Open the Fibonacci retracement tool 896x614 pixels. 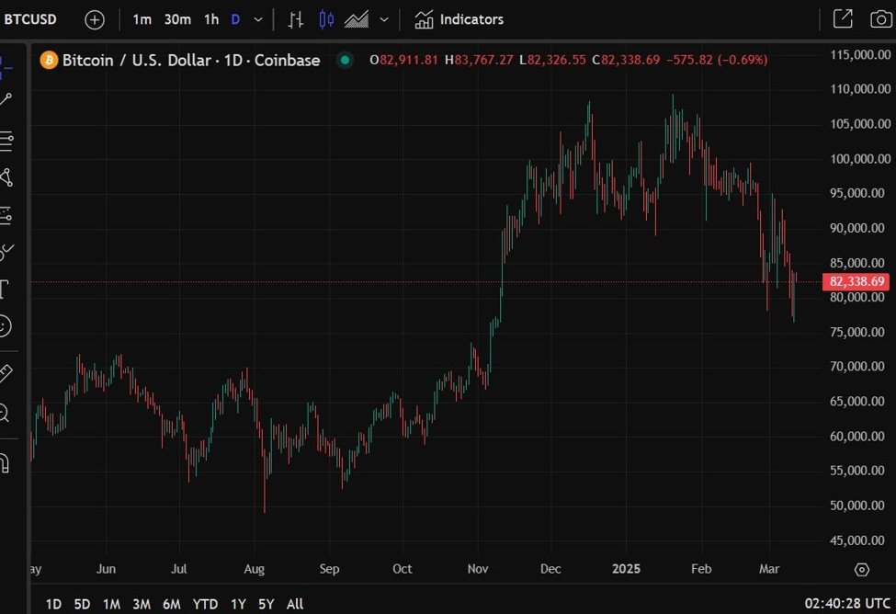click(6, 141)
